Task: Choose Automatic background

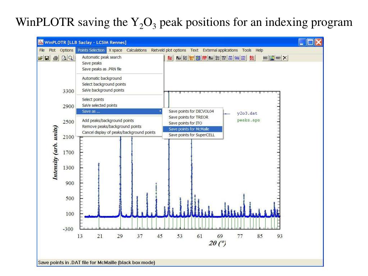Action: (120, 78)
